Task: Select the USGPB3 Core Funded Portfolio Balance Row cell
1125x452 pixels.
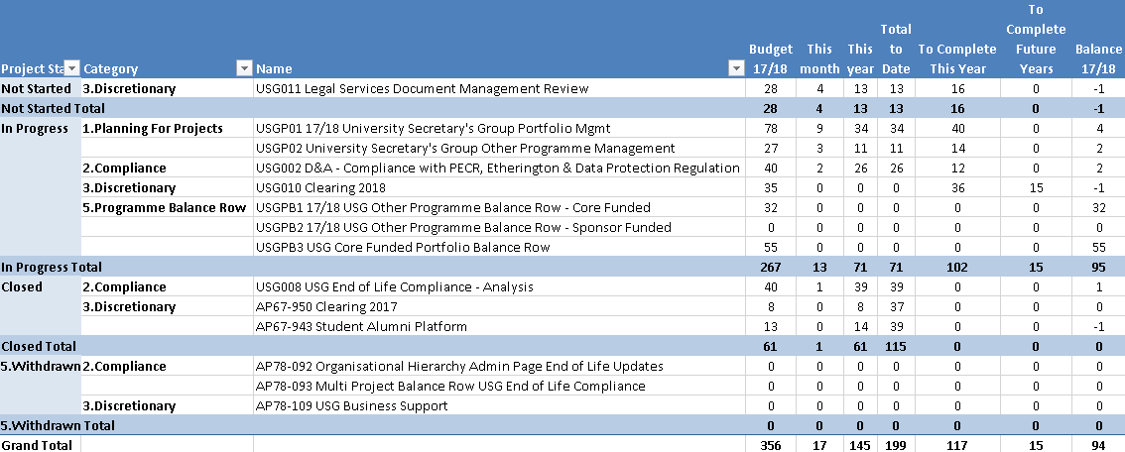Action: click(402, 247)
